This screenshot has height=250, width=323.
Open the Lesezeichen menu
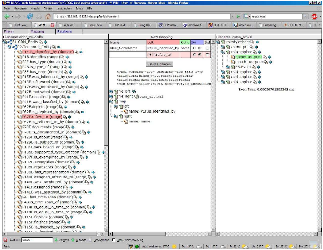coord(64,8)
